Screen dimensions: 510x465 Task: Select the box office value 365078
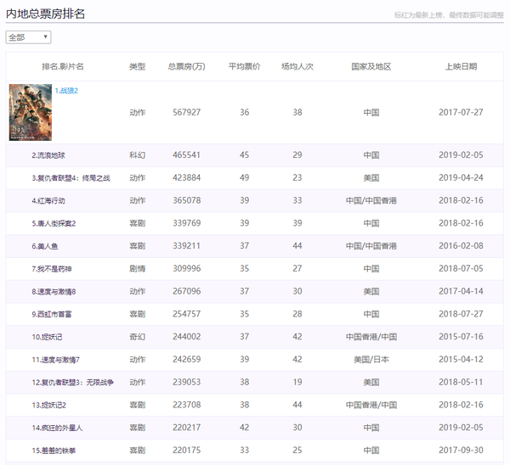tap(187, 200)
